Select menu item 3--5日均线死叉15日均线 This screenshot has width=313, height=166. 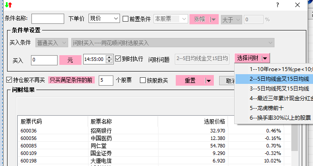279,89
